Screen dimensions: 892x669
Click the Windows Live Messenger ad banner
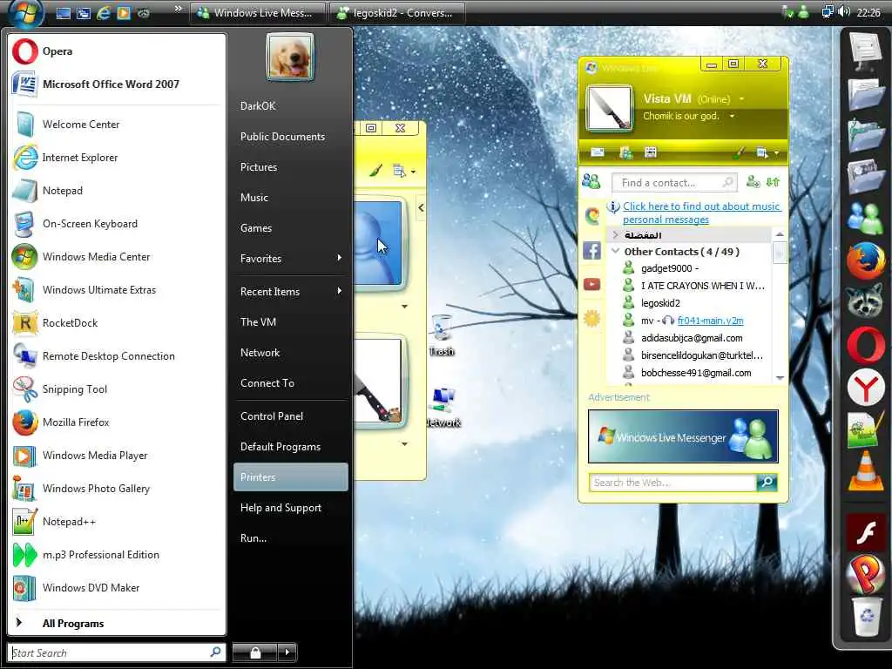683,436
